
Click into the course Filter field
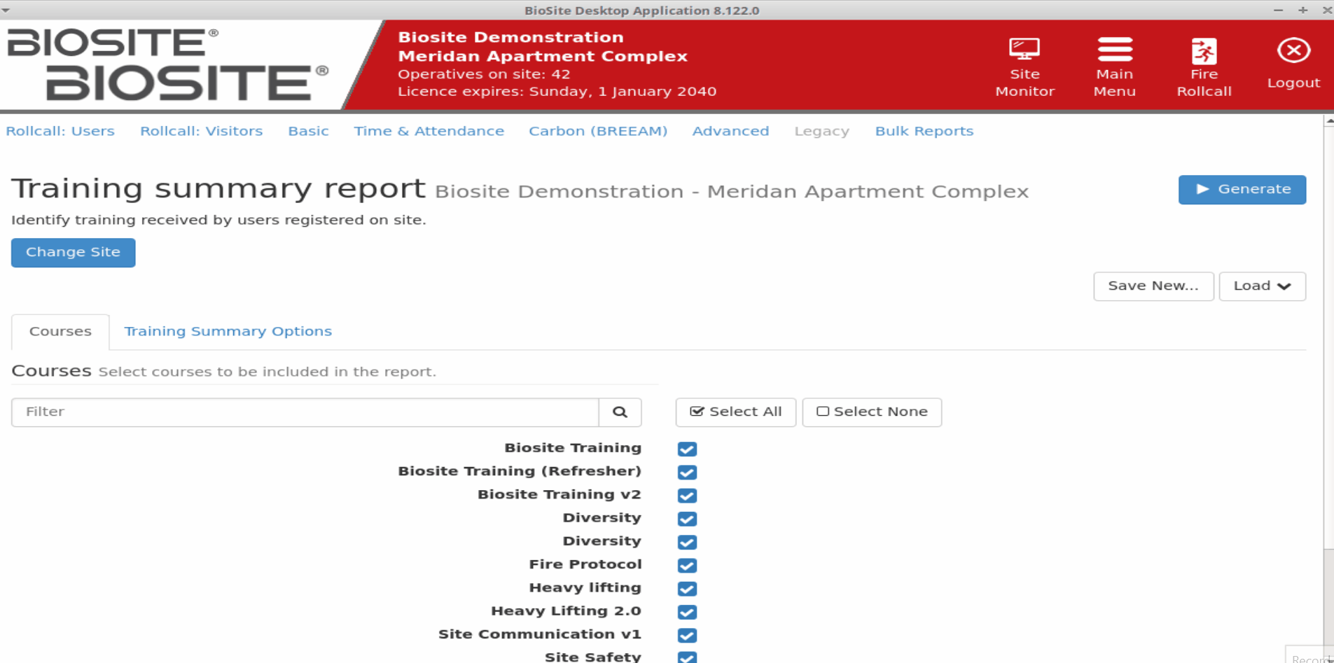coord(305,412)
